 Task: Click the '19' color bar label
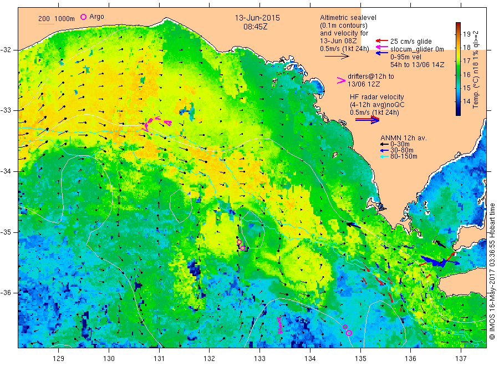pyautogui.click(x=466, y=34)
